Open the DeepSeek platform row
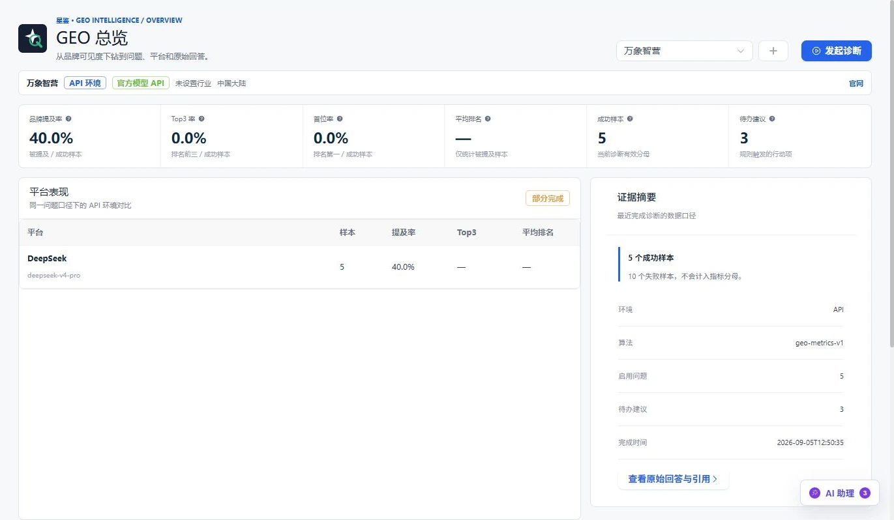This screenshot has height=520, width=894. [299, 267]
